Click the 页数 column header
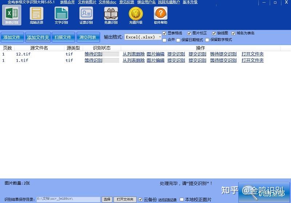 [x=7, y=48]
